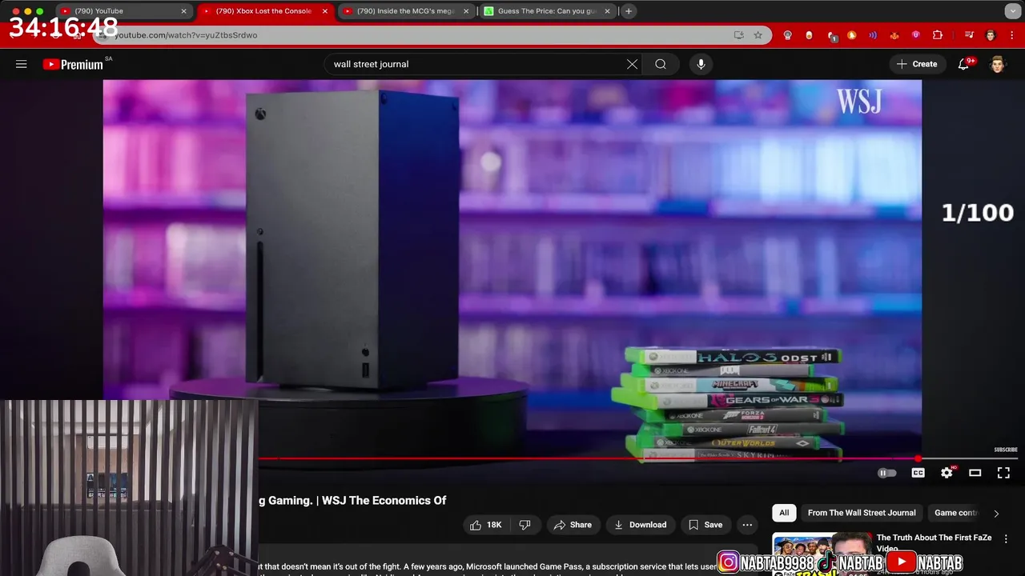Close the Inside the MCG's tab
The image size is (1025, 576).
465,11
